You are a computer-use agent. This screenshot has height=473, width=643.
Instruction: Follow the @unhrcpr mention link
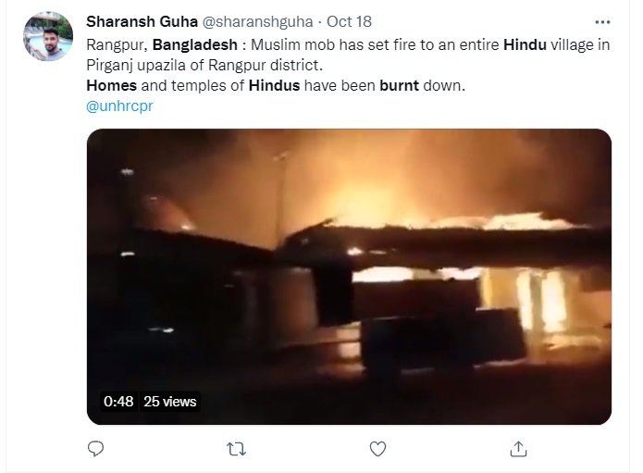(119, 106)
